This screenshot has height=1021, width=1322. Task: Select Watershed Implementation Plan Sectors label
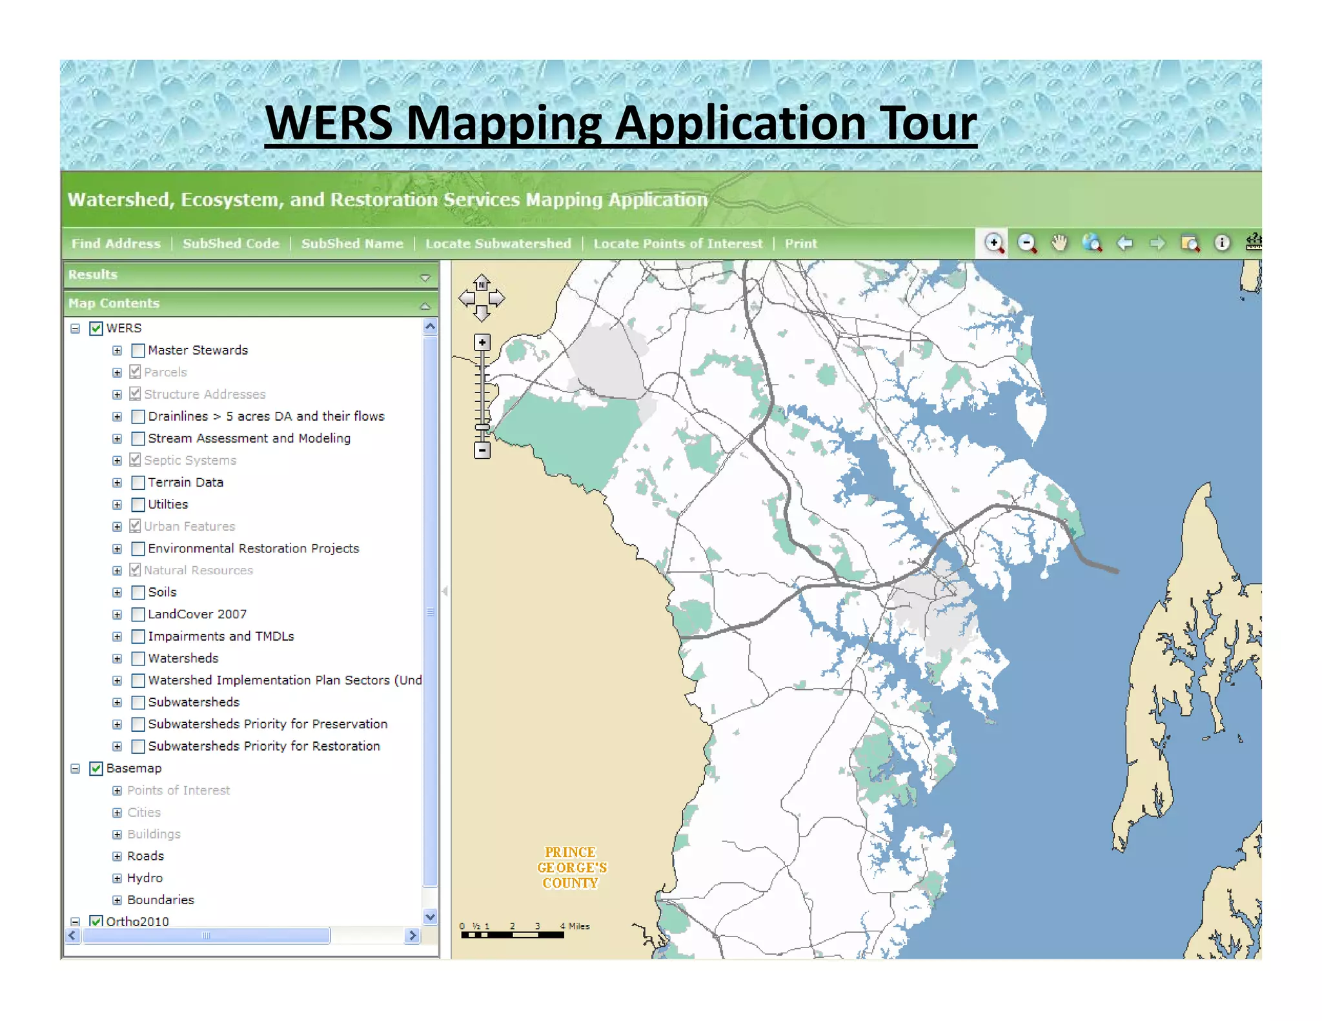click(x=285, y=680)
